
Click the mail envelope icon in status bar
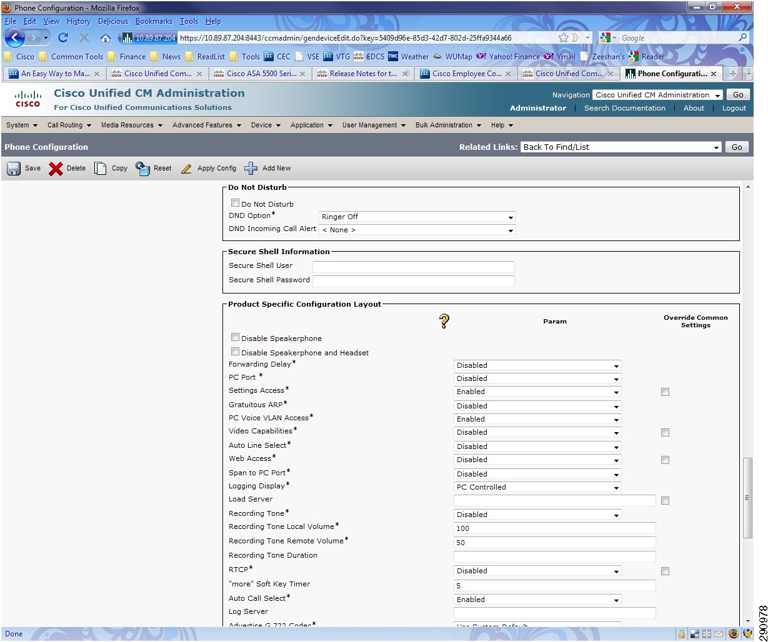[x=719, y=634]
